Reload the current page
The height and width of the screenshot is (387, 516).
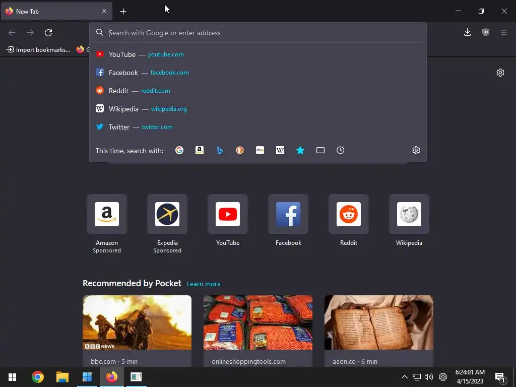point(48,33)
